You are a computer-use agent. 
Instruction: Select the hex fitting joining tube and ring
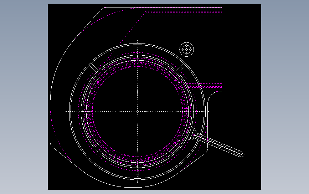pos(192,134)
